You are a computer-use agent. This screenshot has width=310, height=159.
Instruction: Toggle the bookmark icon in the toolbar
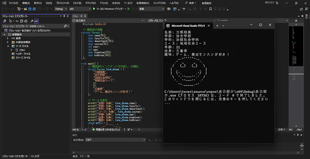[x=211, y=9]
